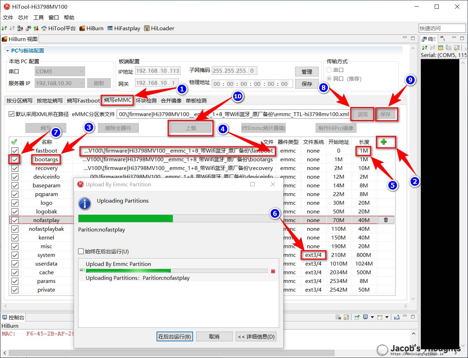468x358 pixels.
Task: Open the HiBurn tool from toolbar
Action: click(x=91, y=29)
